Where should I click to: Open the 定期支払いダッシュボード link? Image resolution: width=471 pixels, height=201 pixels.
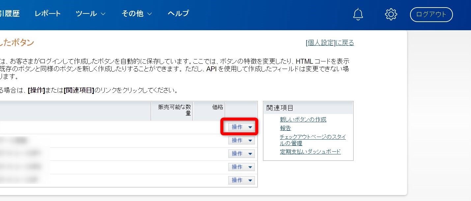(310, 152)
